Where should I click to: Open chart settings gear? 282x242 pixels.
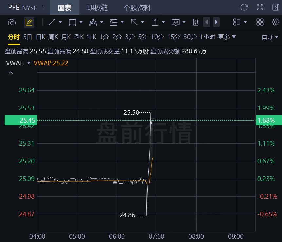pyautogui.click(x=275, y=22)
